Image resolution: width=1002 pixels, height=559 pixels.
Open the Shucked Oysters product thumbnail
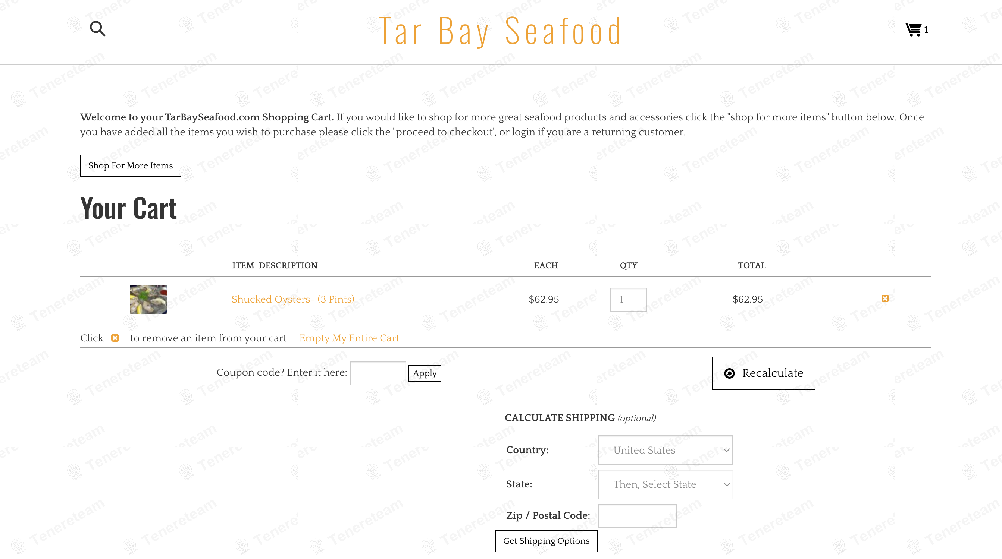148,300
